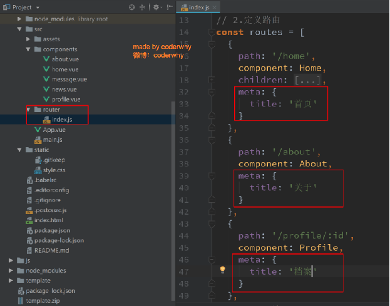Open home.vue in the tree
390x306 pixels.
(x=65, y=69)
